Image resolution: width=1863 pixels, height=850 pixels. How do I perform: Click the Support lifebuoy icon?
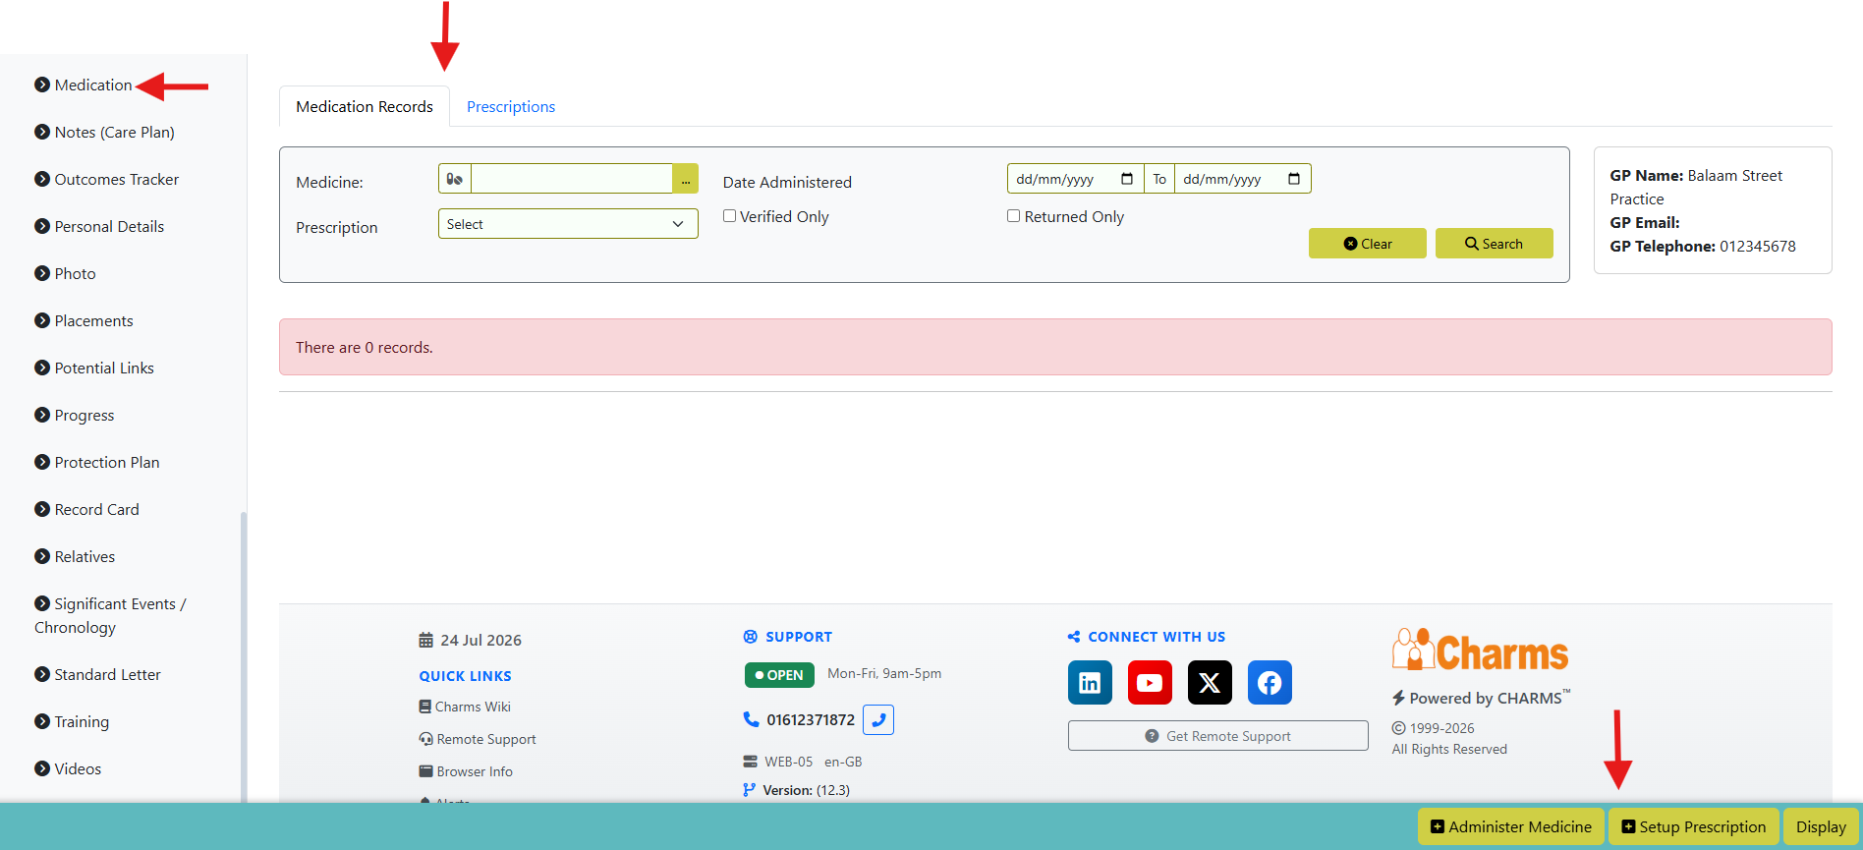coord(751,637)
